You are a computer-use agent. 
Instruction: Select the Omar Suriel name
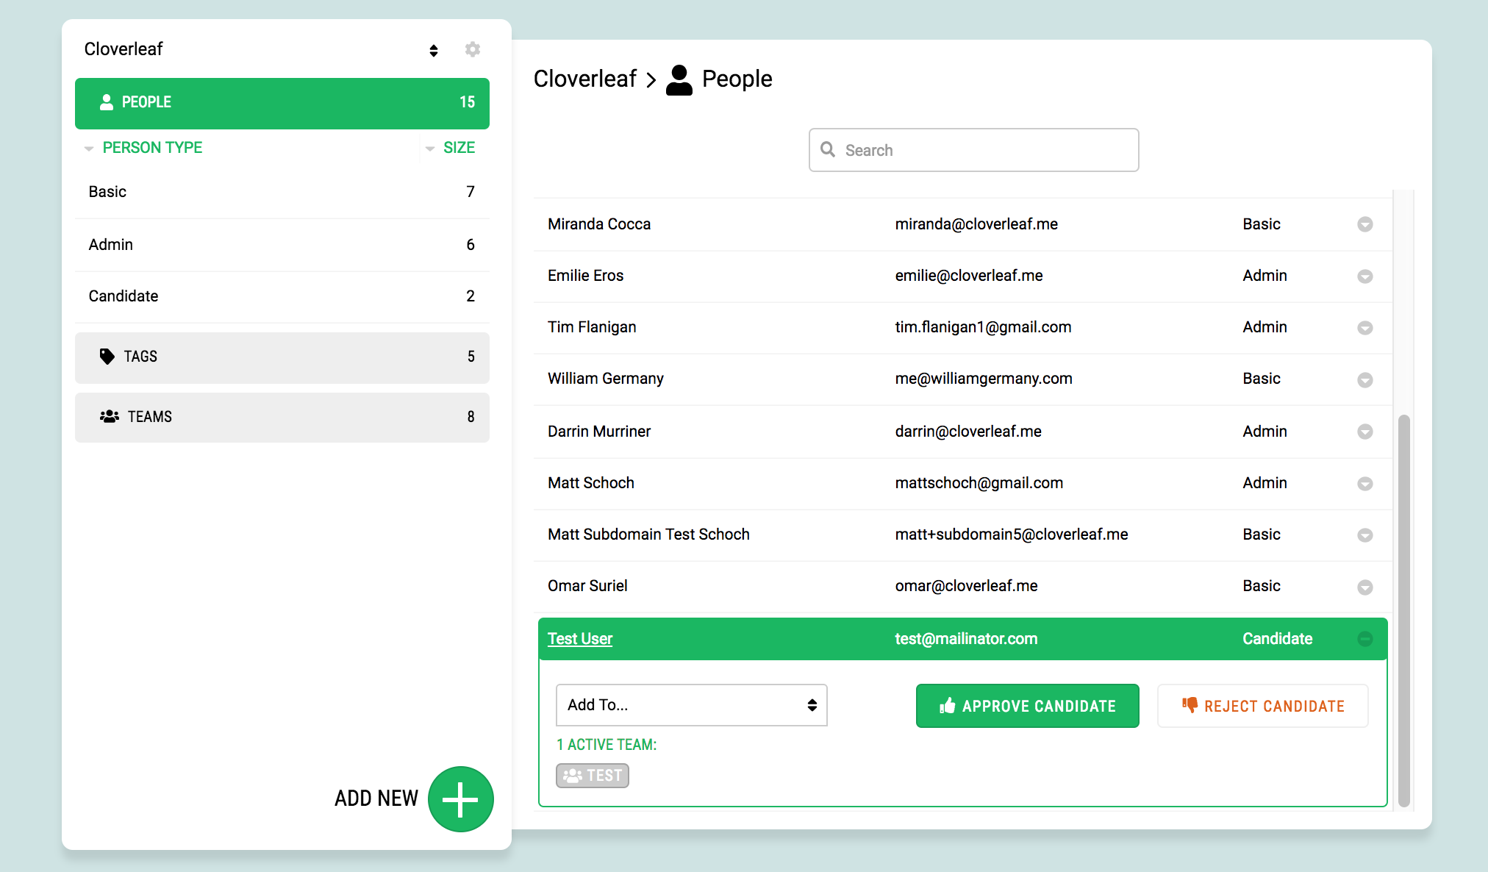pos(587,586)
